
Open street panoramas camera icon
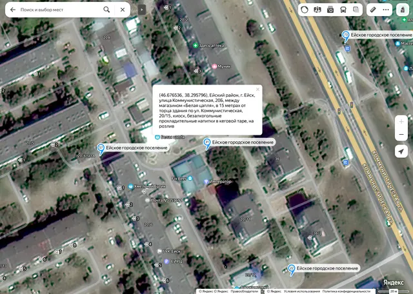(x=330, y=10)
